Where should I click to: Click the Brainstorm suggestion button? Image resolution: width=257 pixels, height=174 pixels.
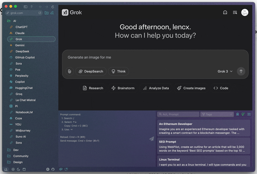(x=123, y=88)
